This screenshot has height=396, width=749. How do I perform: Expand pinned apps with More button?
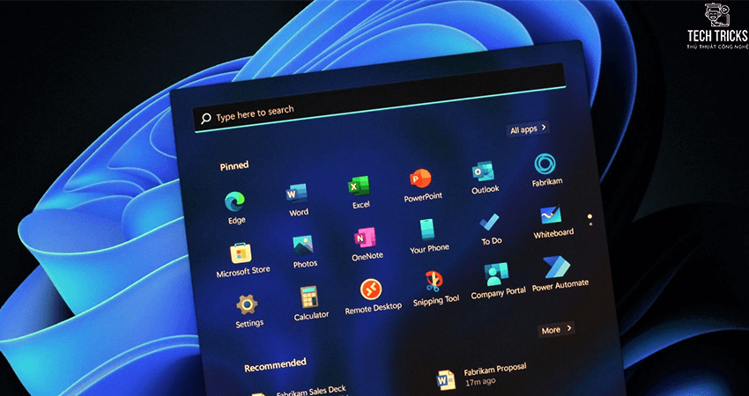point(556,329)
